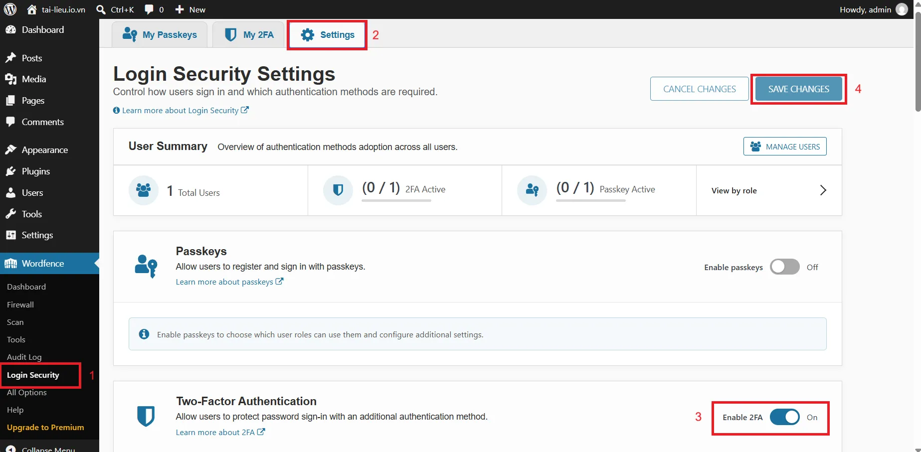Expand the View by role chevron
This screenshot has width=921, height=452.
[x=823, y=190]
